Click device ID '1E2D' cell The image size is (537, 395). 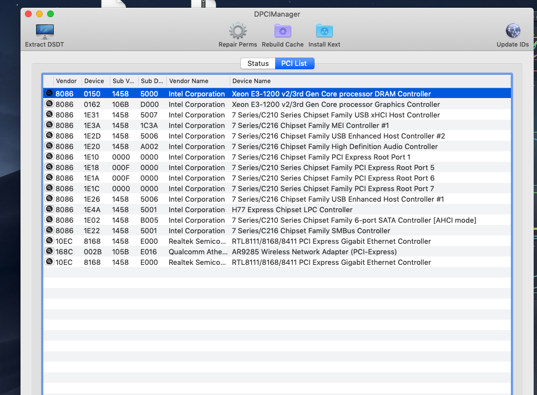(x=93, y=136)
